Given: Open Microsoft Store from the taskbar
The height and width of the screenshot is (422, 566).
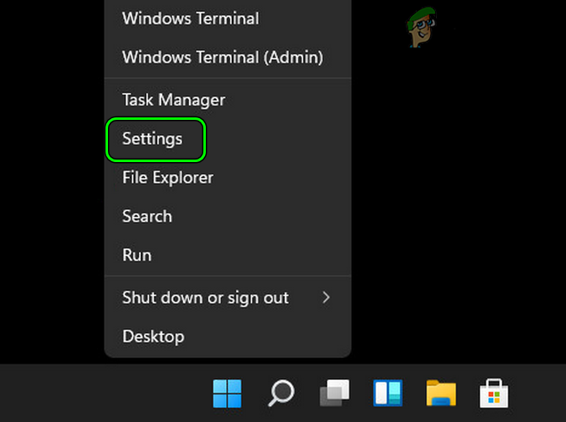Looking at the screenshot, I should pyautogui.click(x=493, y=392).
